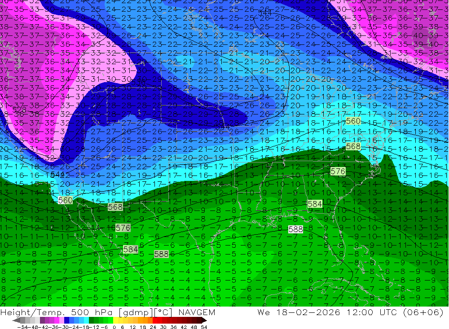Click the '[gdmp][°C]' units label

[145, 312]
